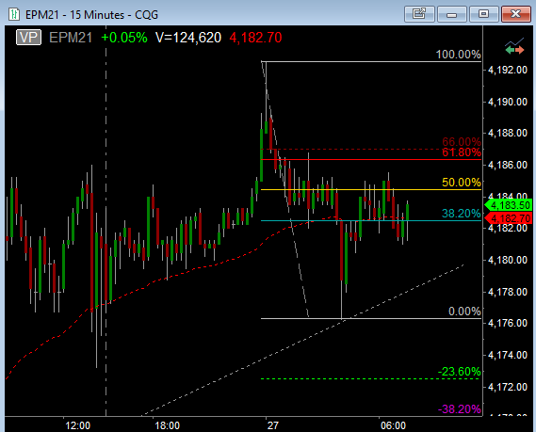Click the 4,180.00 price axis label

(508, 260)
